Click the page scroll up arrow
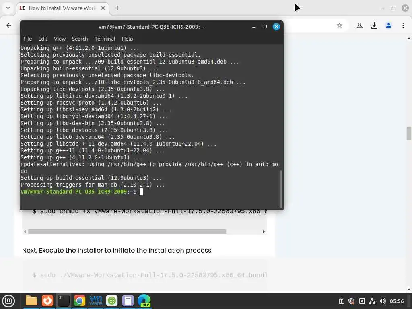The width and height of the screenshot is (412, 309). (x=409, y=38)
